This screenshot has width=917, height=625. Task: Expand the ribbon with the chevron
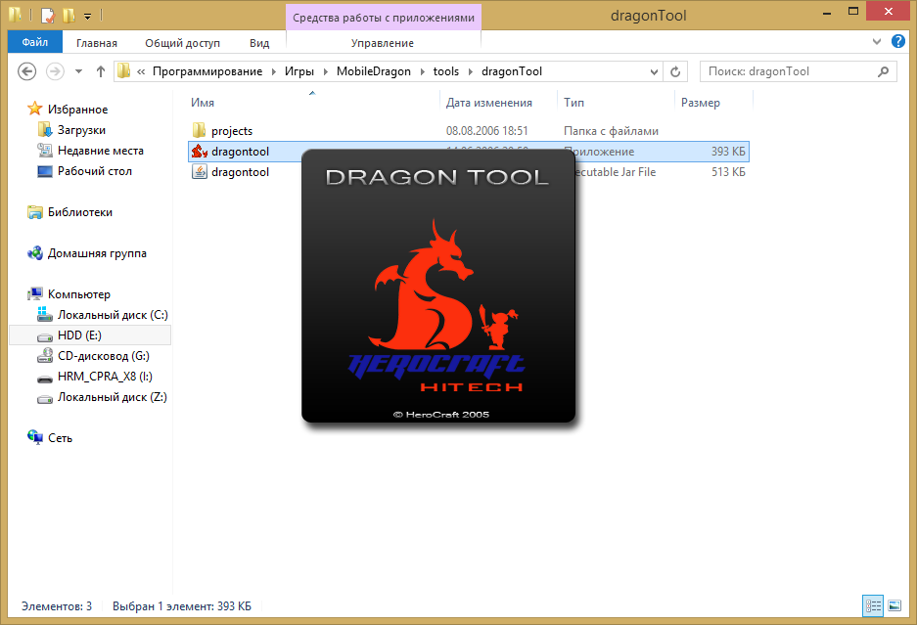click(x=877, y=41)
